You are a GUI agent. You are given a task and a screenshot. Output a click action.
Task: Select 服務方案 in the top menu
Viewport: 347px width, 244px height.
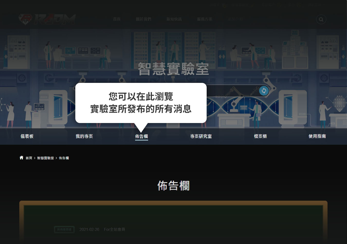point(205,19)
